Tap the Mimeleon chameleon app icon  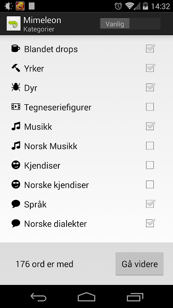[13, 23]
